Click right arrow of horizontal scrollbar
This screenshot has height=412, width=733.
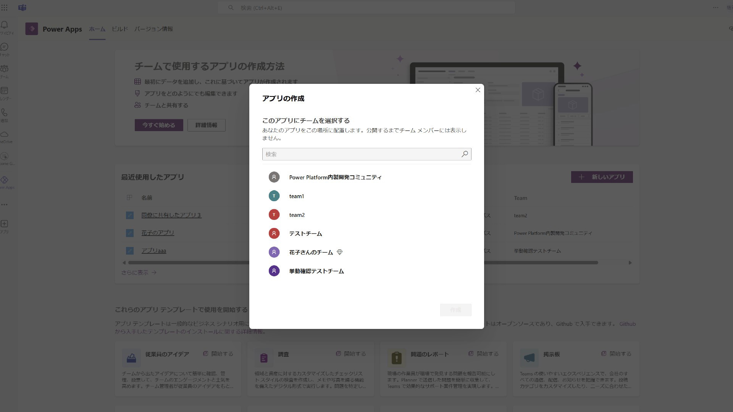click(x=630, y=263)
